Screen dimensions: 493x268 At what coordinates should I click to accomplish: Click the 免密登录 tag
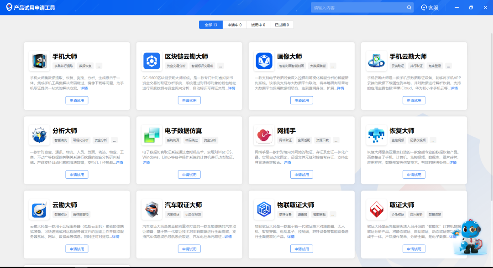coord(435,66)
